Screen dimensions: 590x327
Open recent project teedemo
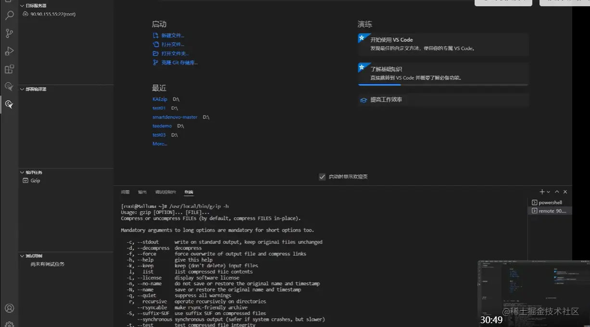(x=162, y=126)
